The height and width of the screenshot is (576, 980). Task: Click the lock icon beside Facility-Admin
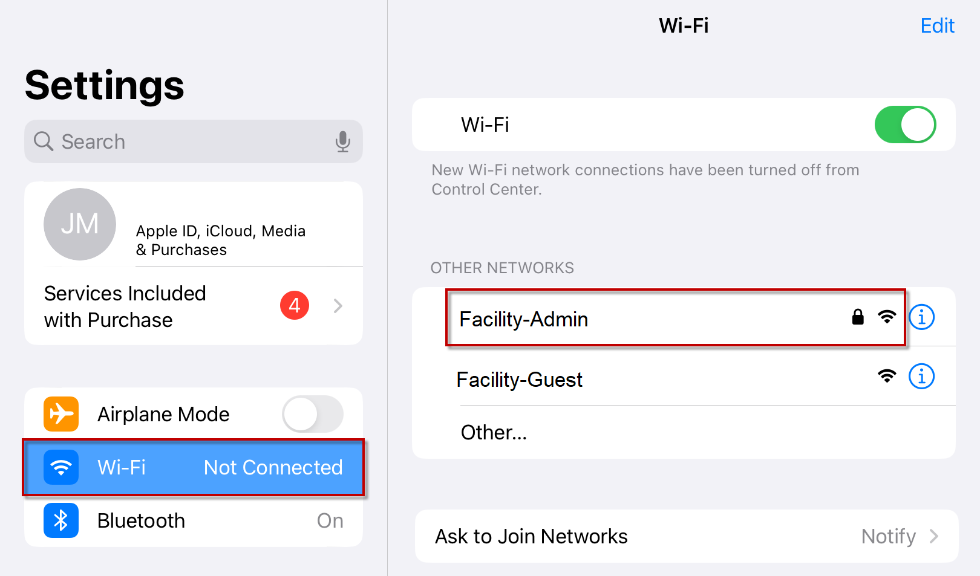click(x=858, y=317)
